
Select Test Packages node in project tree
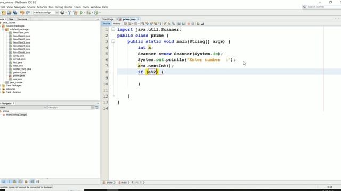pos(13,86)
